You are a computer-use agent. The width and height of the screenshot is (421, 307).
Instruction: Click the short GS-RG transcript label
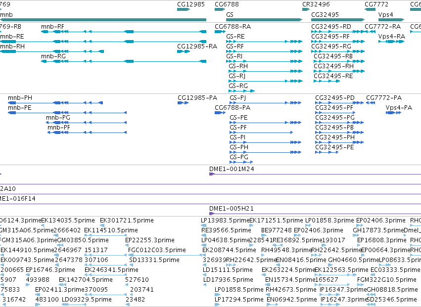click(x=238, y=86)
